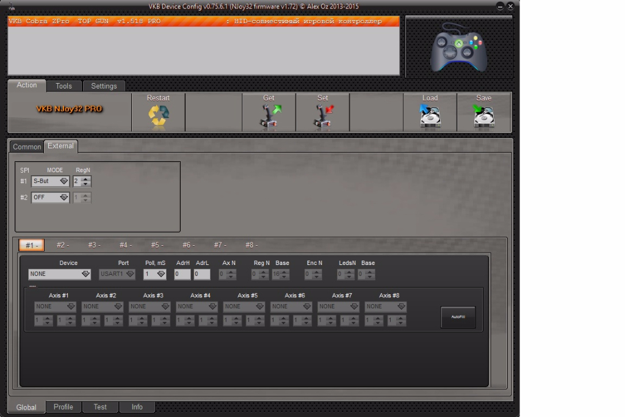Select external device tab #7

[220, 245]
